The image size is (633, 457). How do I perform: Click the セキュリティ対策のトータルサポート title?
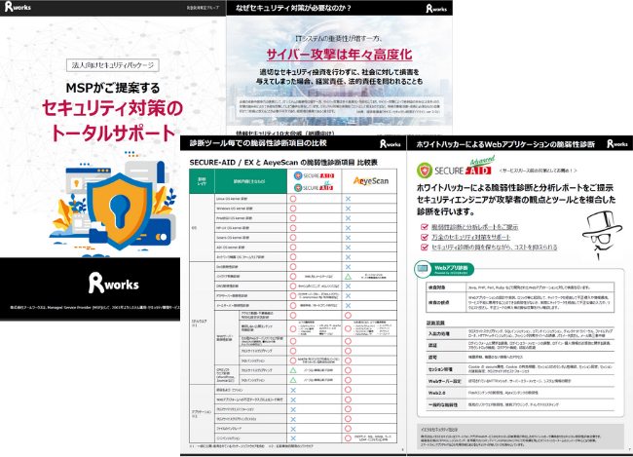click(113, 121)
